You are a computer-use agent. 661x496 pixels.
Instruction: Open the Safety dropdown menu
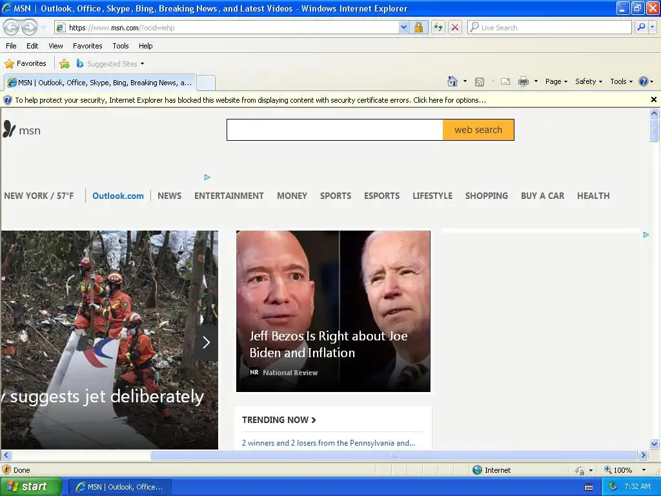pyautogui.click(x=589, y=81)
